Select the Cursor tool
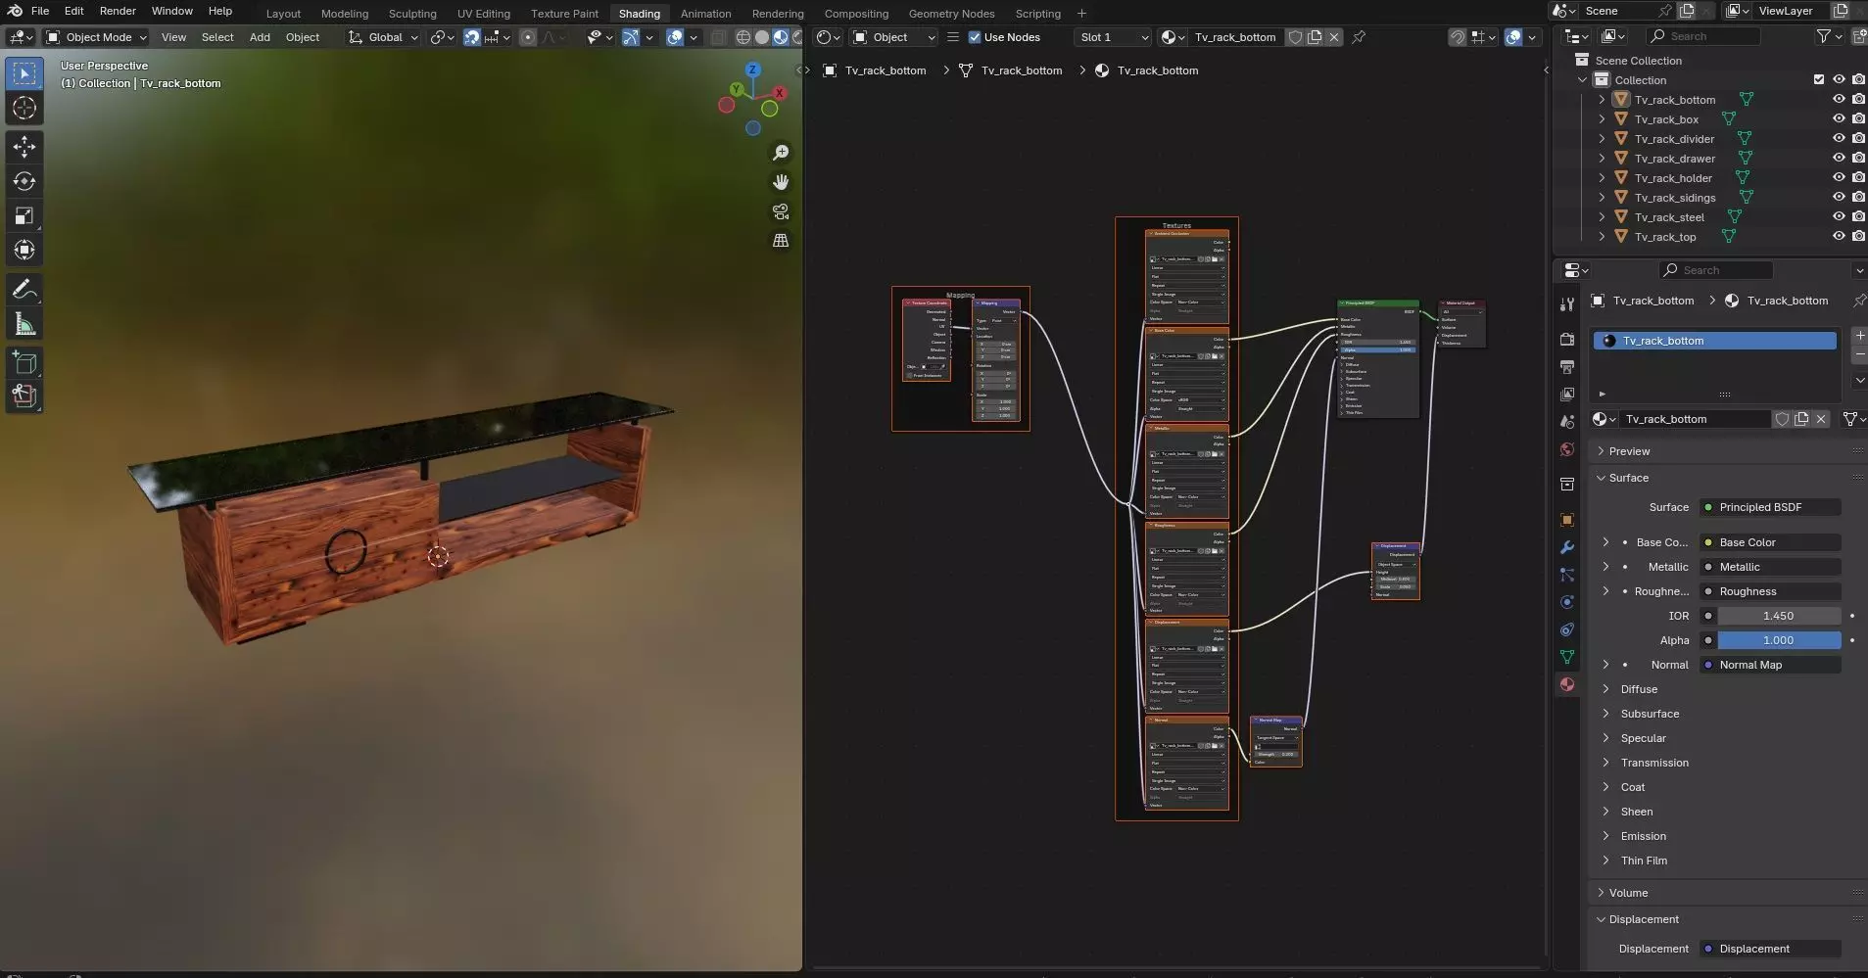The height and width of the screenshot is (978, 1868). pyautogui.click(x=24, y=108)
